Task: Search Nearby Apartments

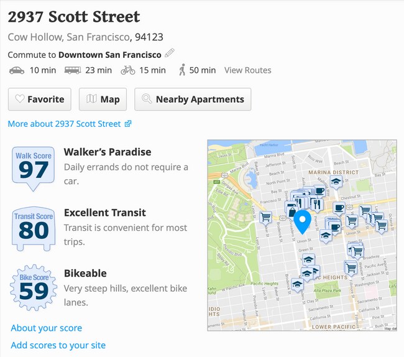Action: coord(193,100)
